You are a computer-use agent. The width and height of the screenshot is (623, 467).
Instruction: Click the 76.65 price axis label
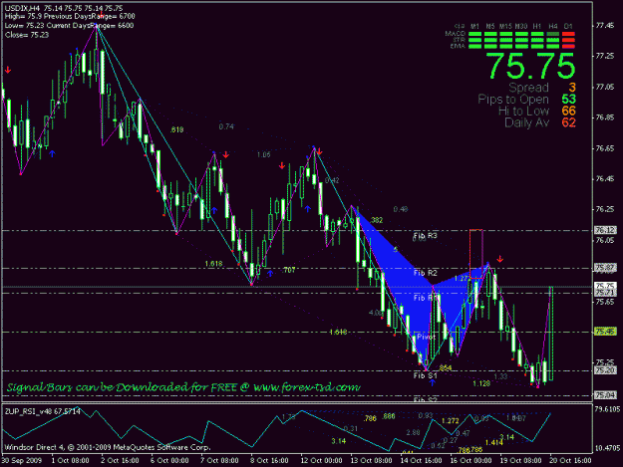tap(605, 148)
